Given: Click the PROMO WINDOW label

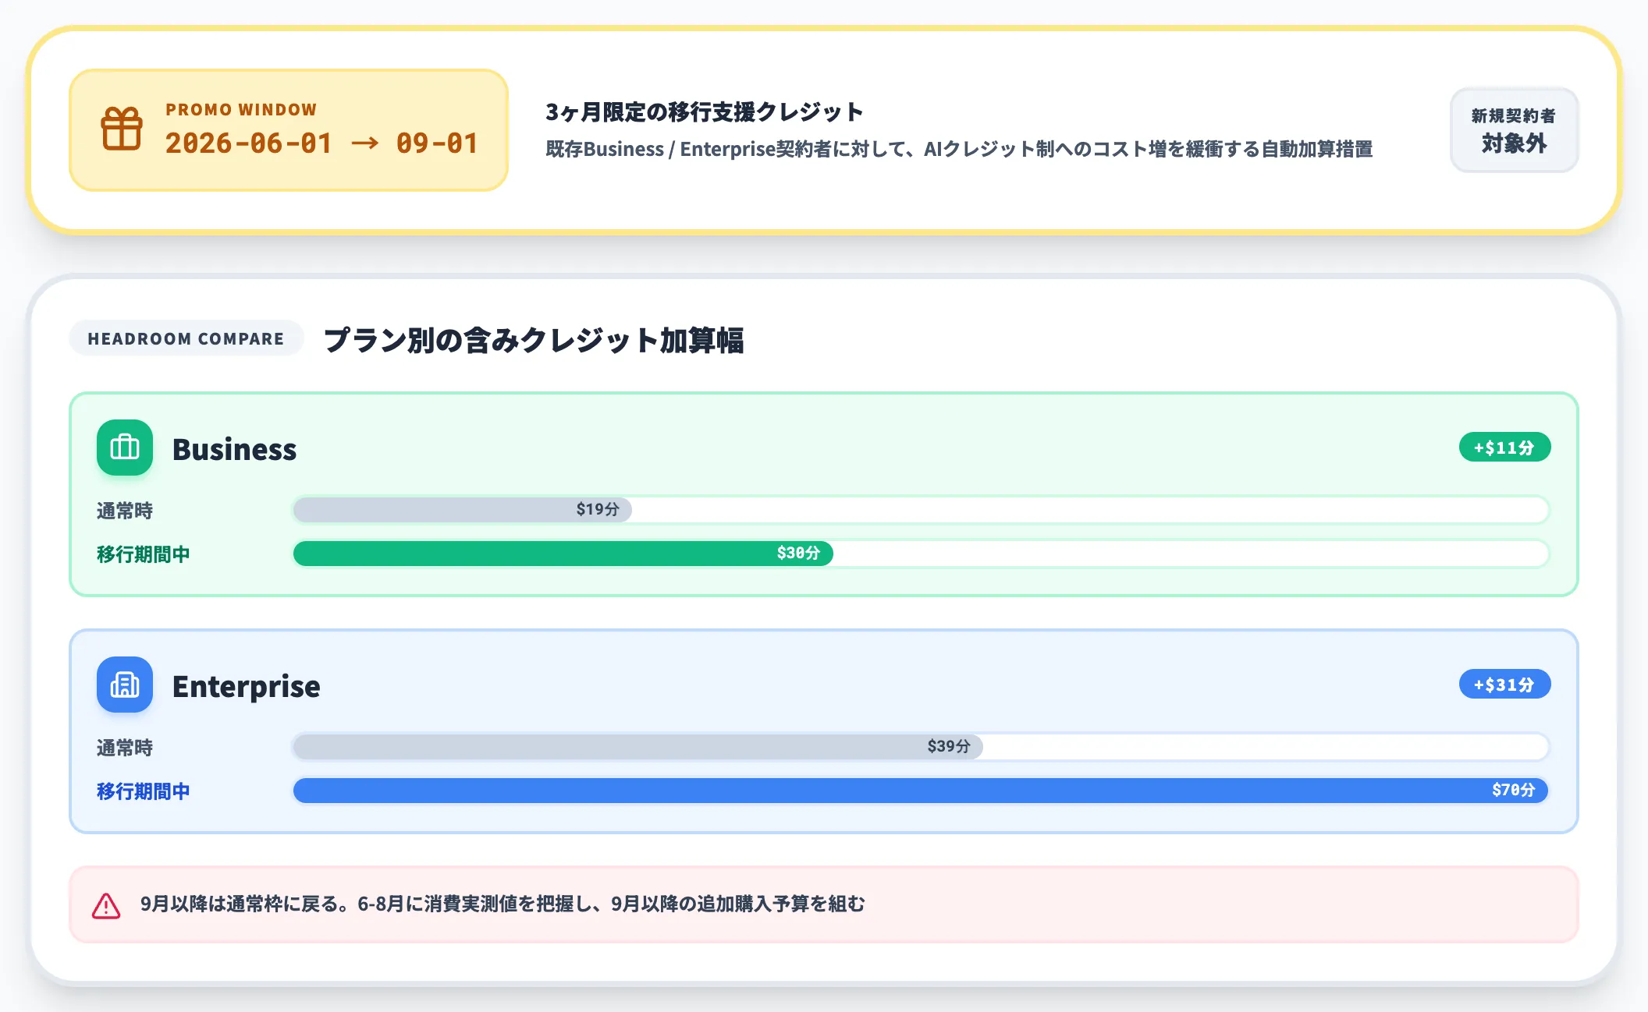Looking at the screenshot, I should click(x=241, y=110).
